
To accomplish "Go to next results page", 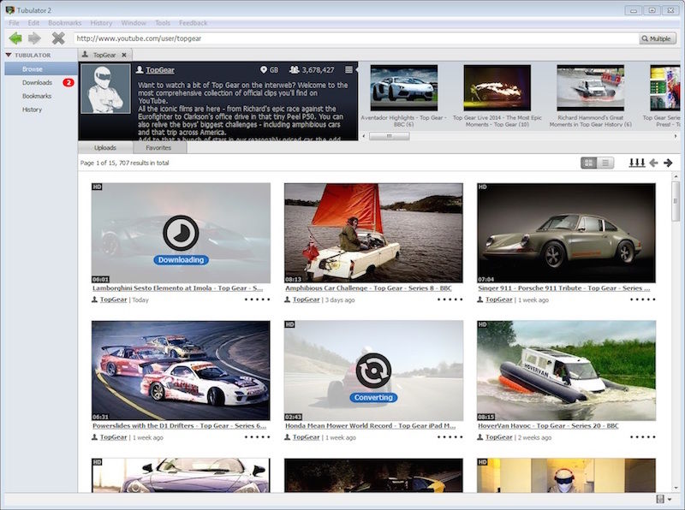I will [x=668, y=163].
